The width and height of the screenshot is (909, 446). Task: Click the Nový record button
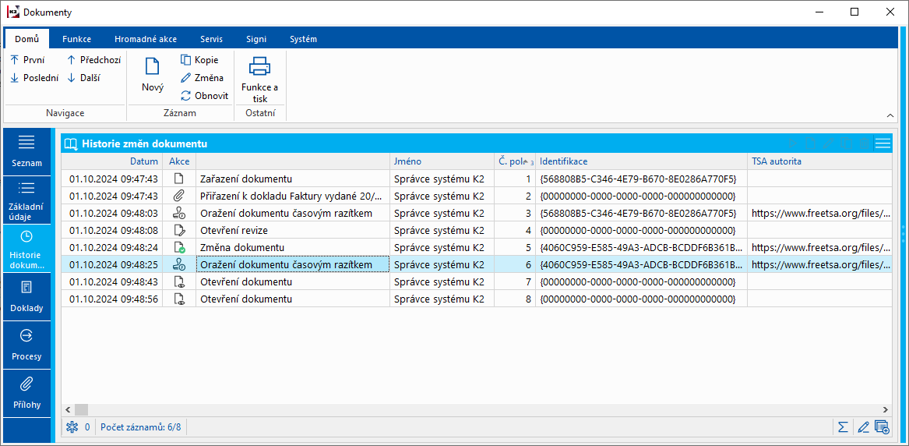click(x=153, y=75)
